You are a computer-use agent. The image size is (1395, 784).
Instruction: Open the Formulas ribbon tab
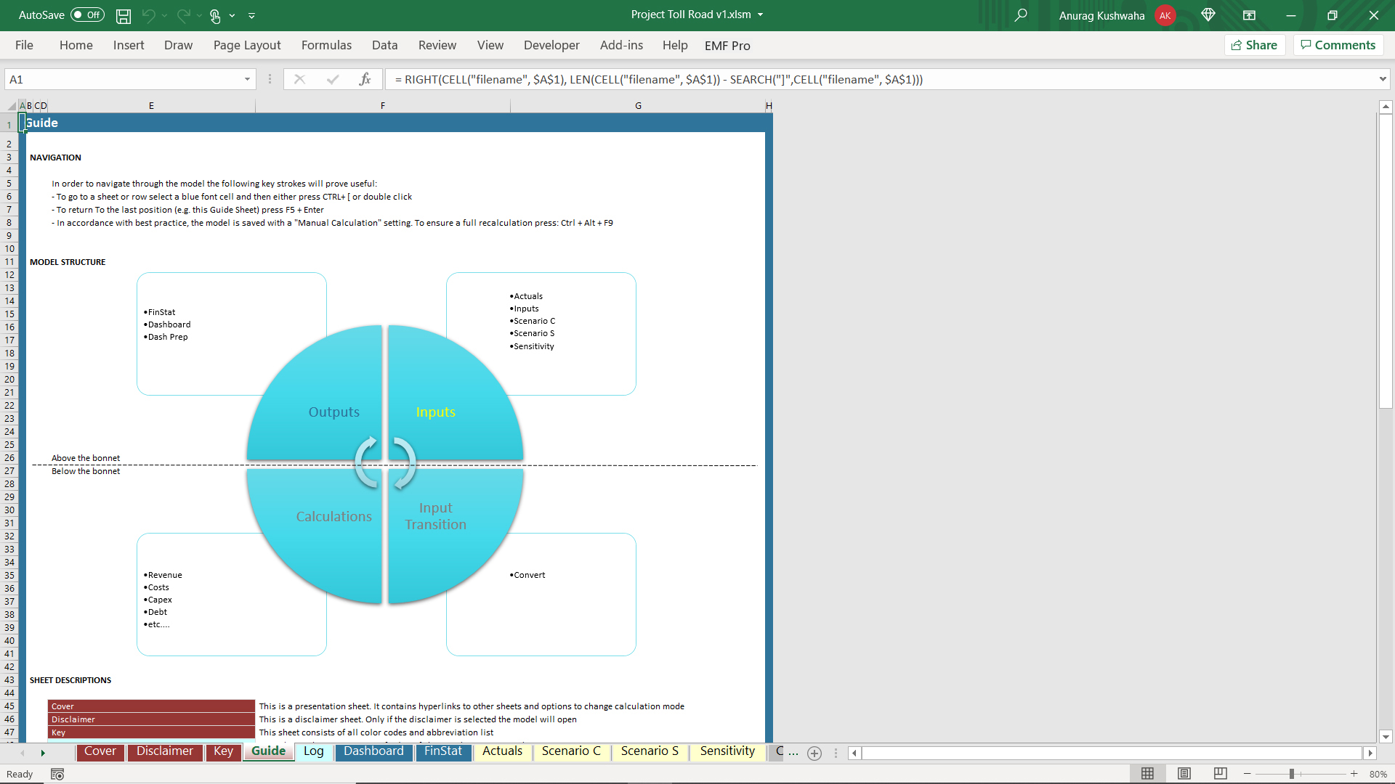(326, 45)
